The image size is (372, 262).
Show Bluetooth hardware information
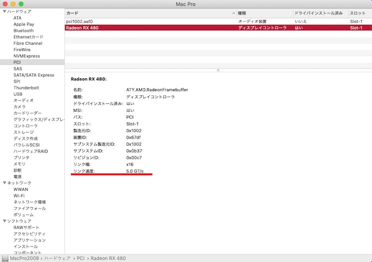tap(24, 31)
